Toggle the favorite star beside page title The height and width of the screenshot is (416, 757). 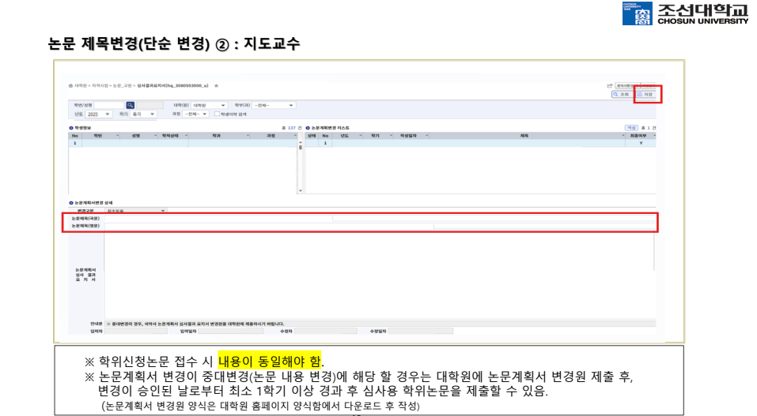click(216, 86)
